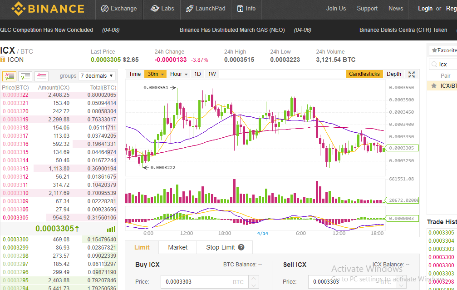This screenshot has width=457, height=290.
Task: Select the 1D chart interval
Action: [197, 74]
